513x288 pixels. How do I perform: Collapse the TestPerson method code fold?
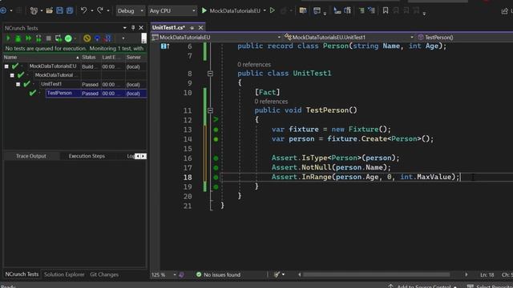click(210, 110)
